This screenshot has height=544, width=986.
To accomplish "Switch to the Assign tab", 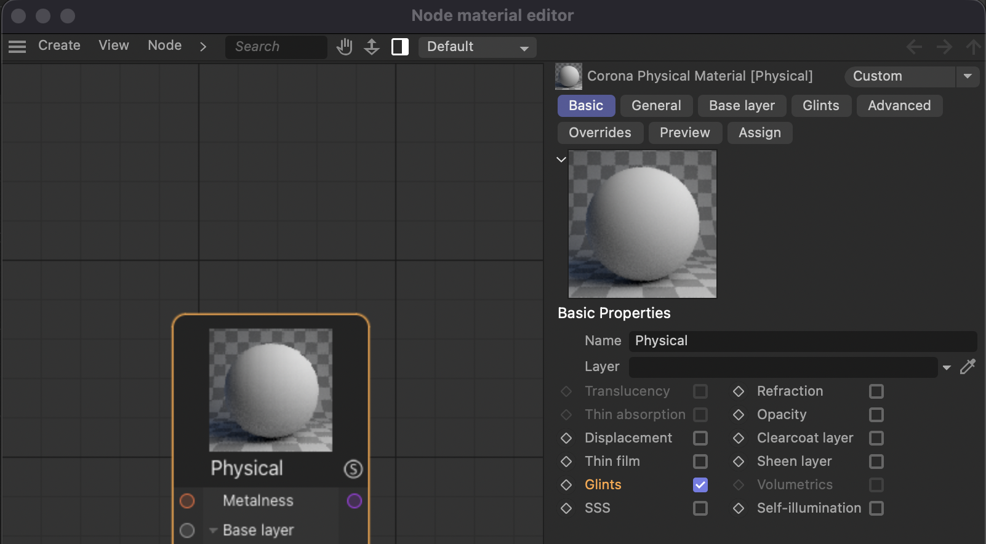I will click(x=760, y=133).
